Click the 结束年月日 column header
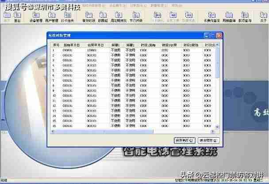The height and width of the screenshot is (184, 269). [x=96, y=45]
